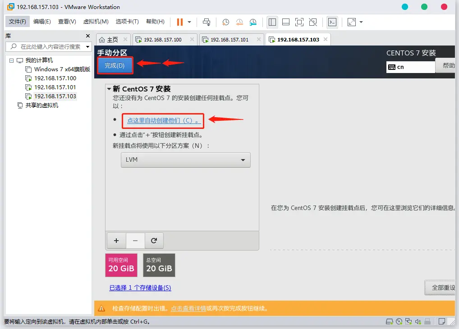Click the warning triangle icon

tap(101, 308)
